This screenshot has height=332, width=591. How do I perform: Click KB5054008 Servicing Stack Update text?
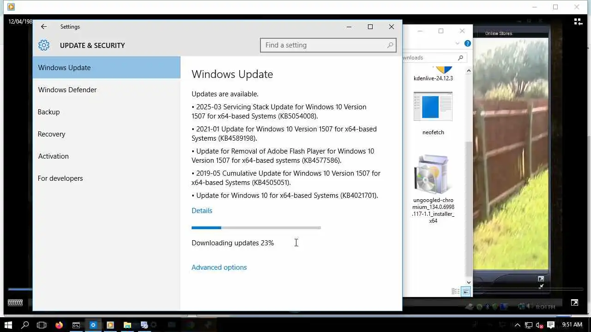pos(279,111)
